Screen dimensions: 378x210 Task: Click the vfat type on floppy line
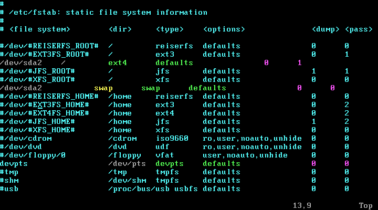(x=165, y=155)
